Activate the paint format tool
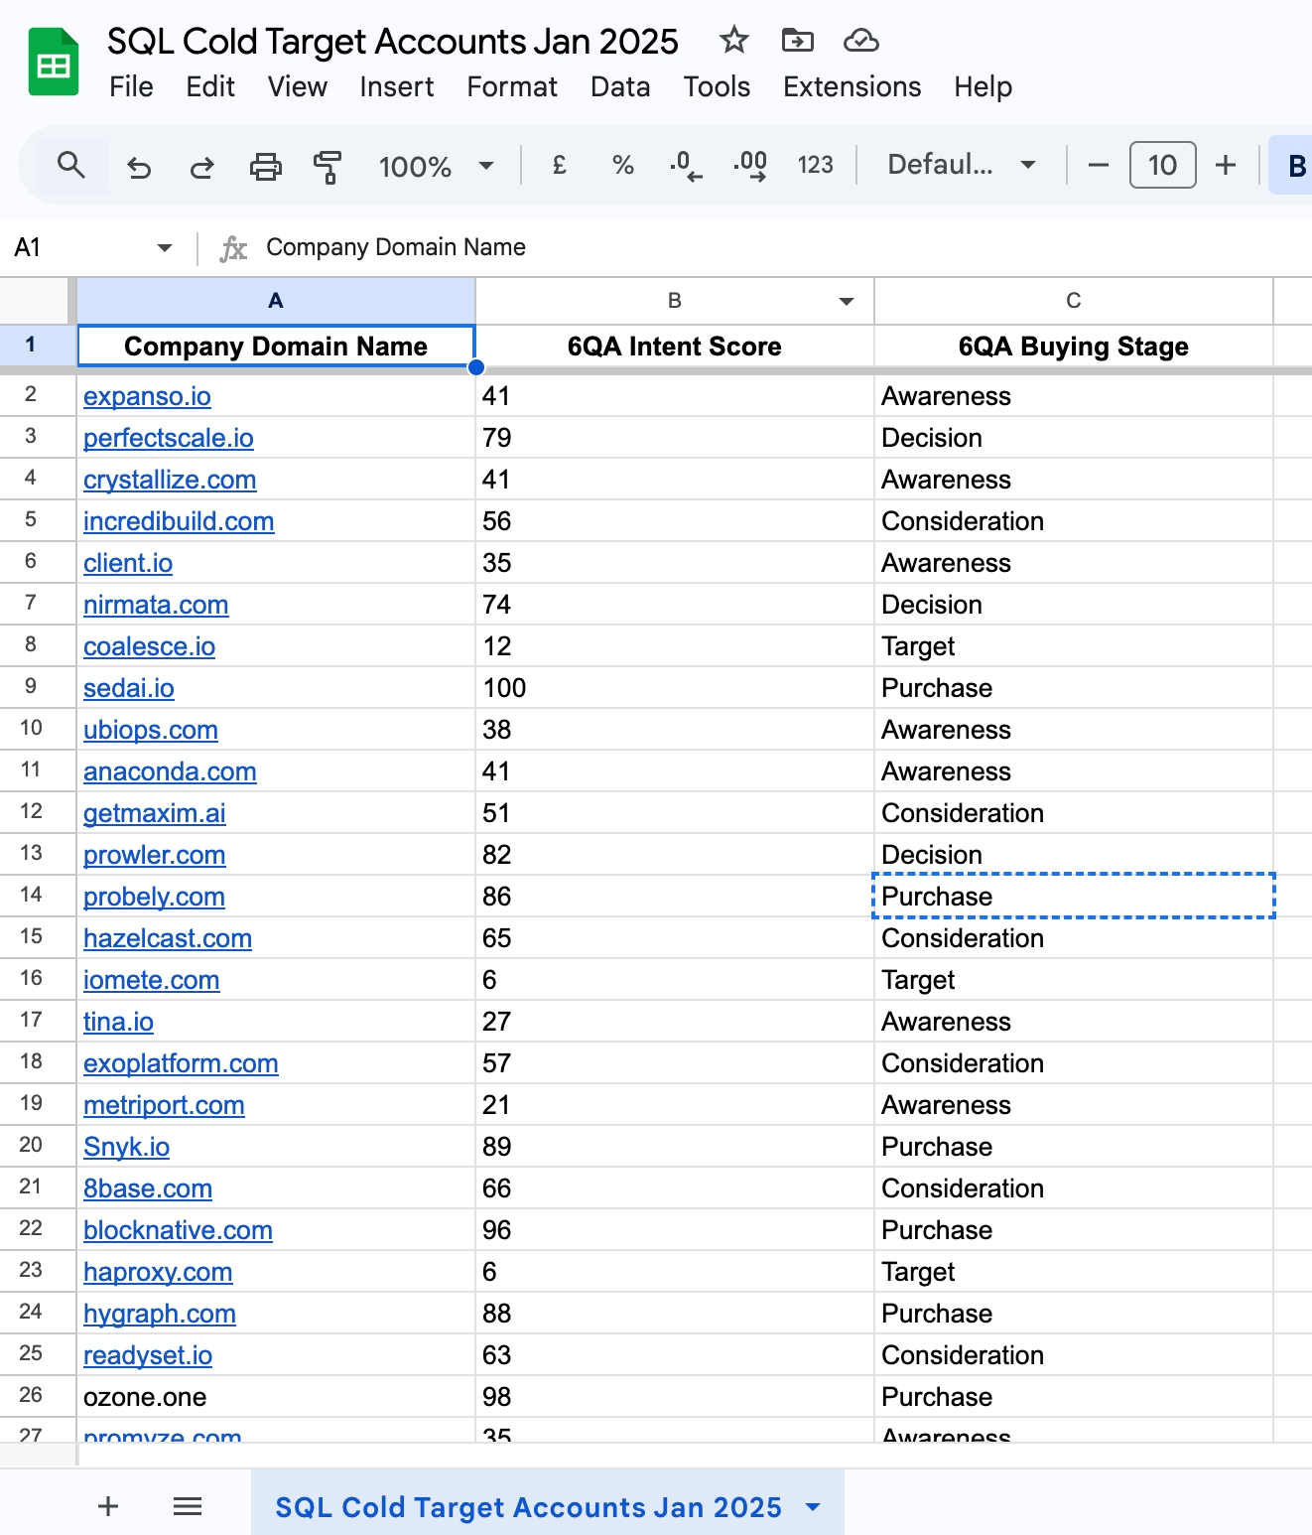Image resolution: width=1312 pixels, height=1535 pixels. click(328, 166)
